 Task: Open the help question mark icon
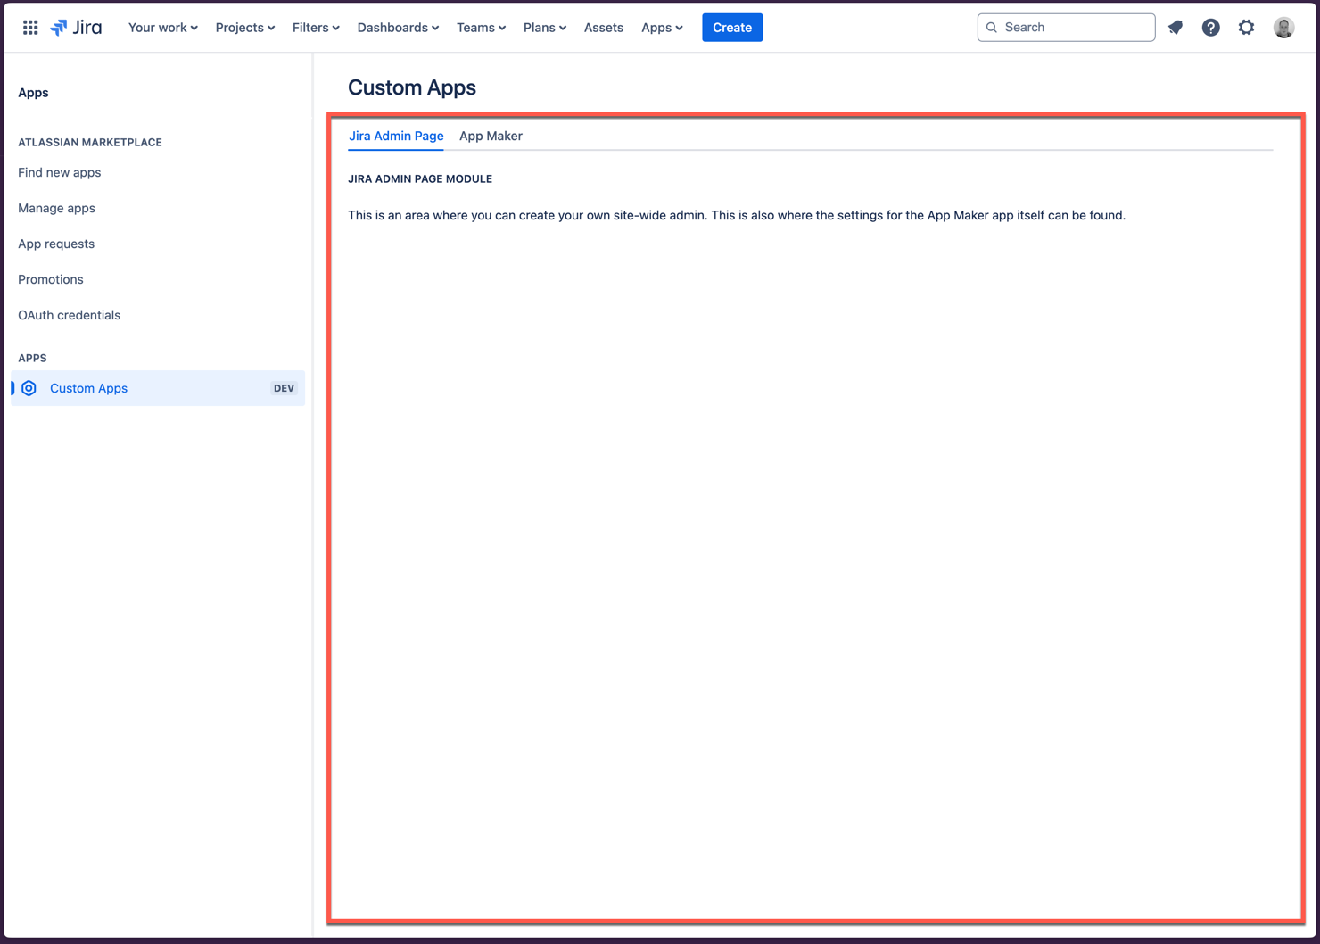(1210, 28)
